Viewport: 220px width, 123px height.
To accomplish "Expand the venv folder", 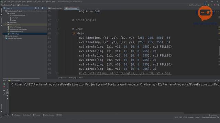I will 6,25.
